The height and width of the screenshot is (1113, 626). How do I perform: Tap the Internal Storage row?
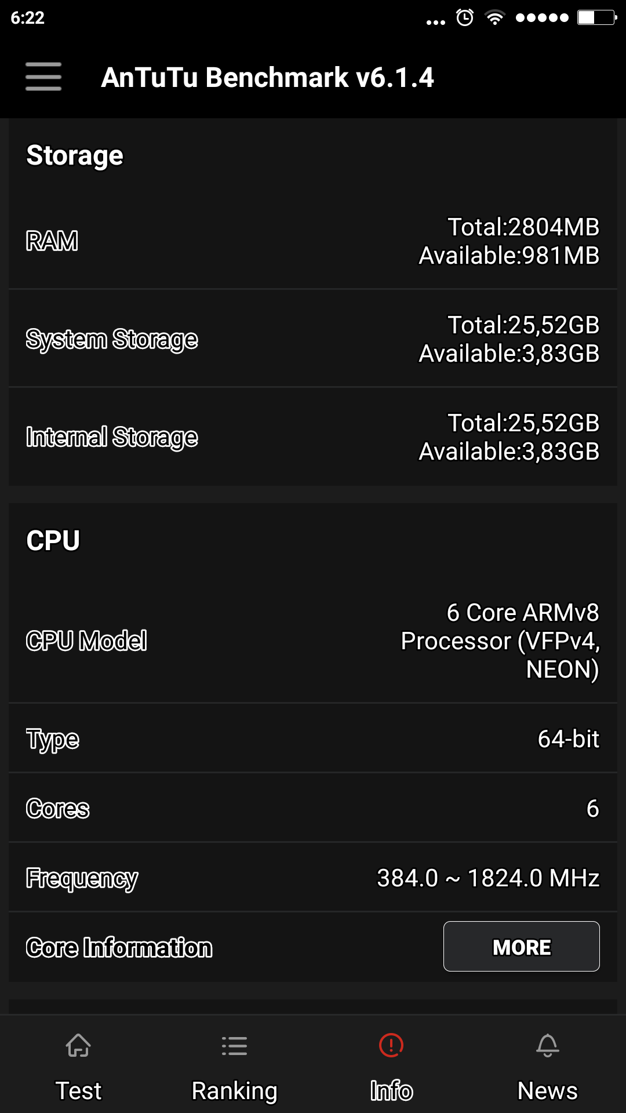tap(313, 437)
